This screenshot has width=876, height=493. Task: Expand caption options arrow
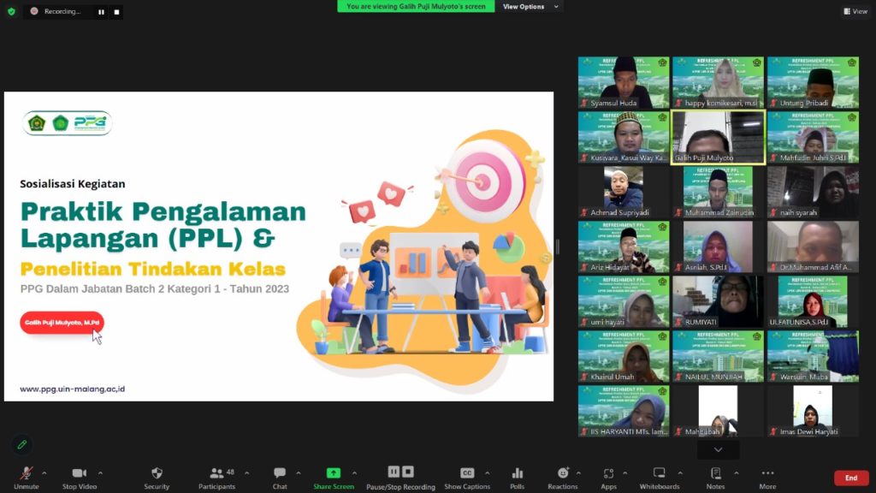pyautogui.click(x=487, y=473)
